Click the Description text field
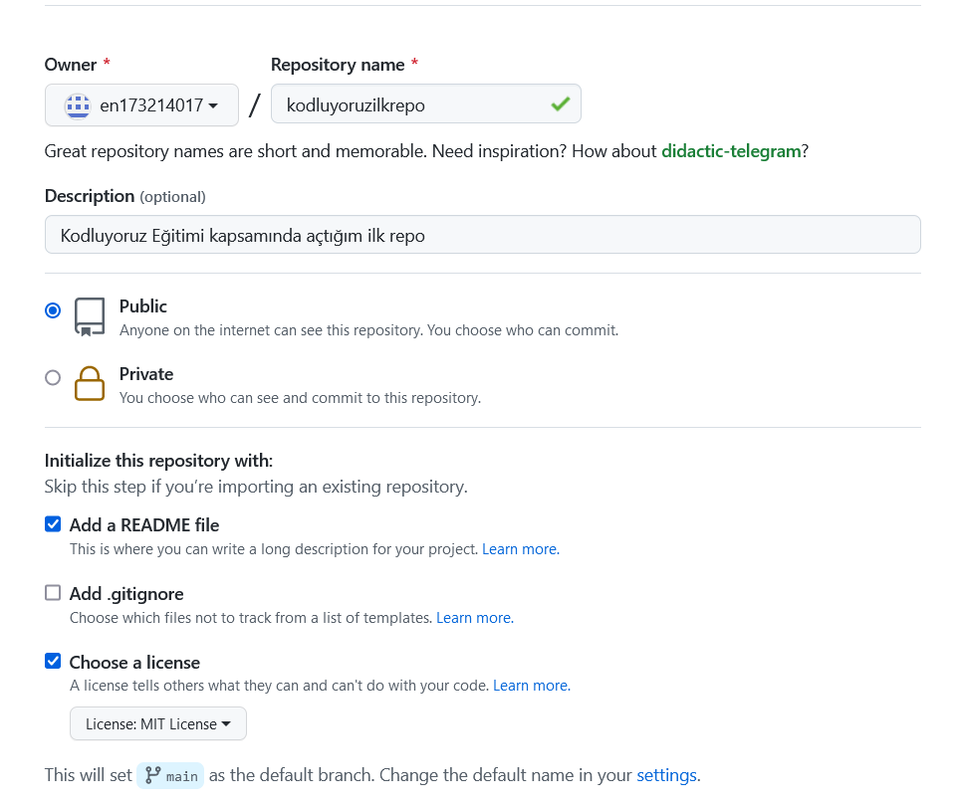 point(483,235)
